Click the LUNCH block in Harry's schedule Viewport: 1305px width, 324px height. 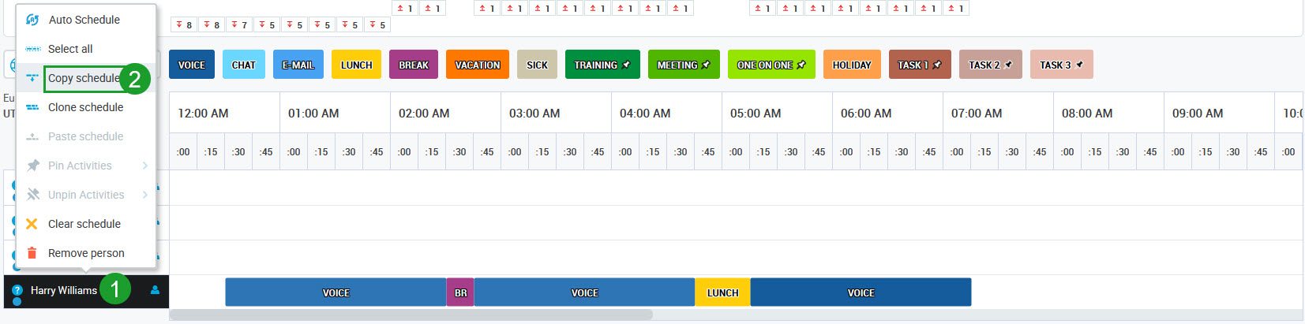[x=722, y=292]
